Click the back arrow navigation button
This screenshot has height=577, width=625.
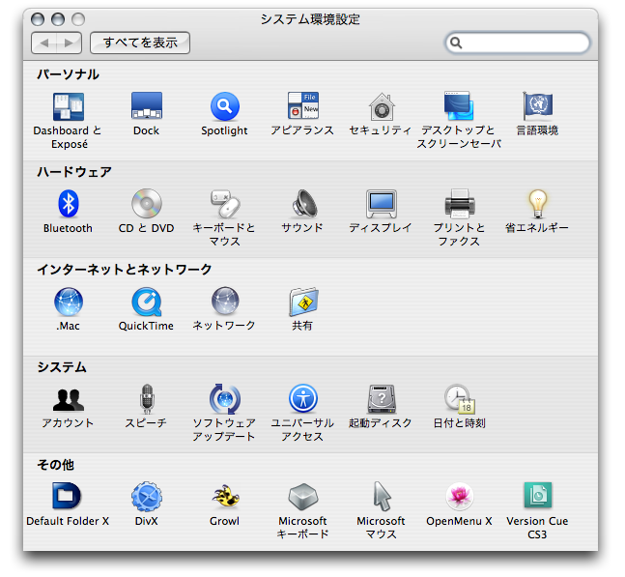click(x=45, y=43)
